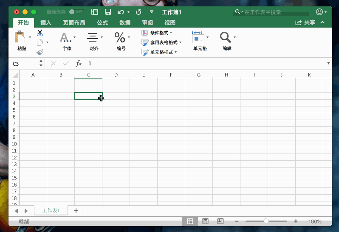Select row header 10
This screenshot has height=232, width=339.
(x=14, y=144)
